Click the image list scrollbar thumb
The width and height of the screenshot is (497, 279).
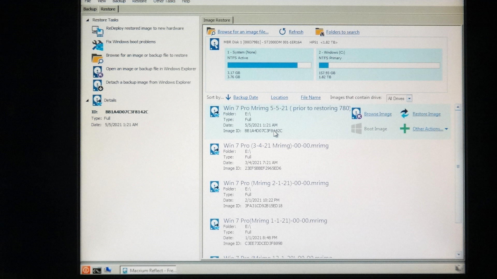coord(458,167)
